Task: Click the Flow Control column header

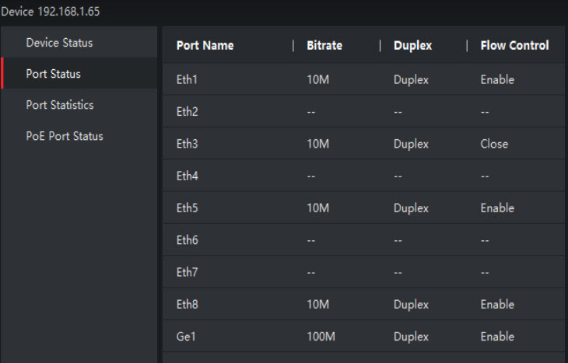Action: (514, 46)
